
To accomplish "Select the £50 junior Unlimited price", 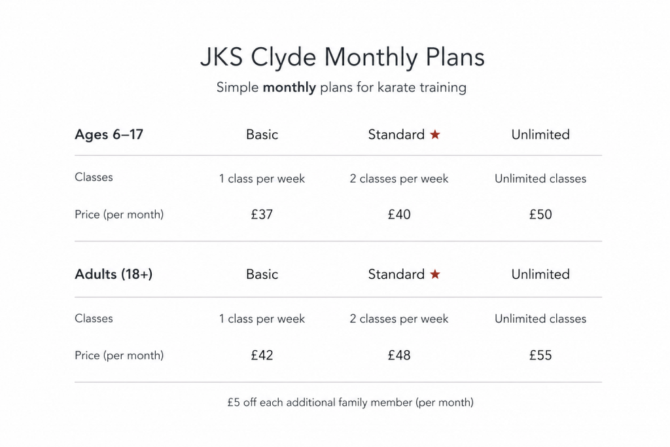I will pos(540,214).
